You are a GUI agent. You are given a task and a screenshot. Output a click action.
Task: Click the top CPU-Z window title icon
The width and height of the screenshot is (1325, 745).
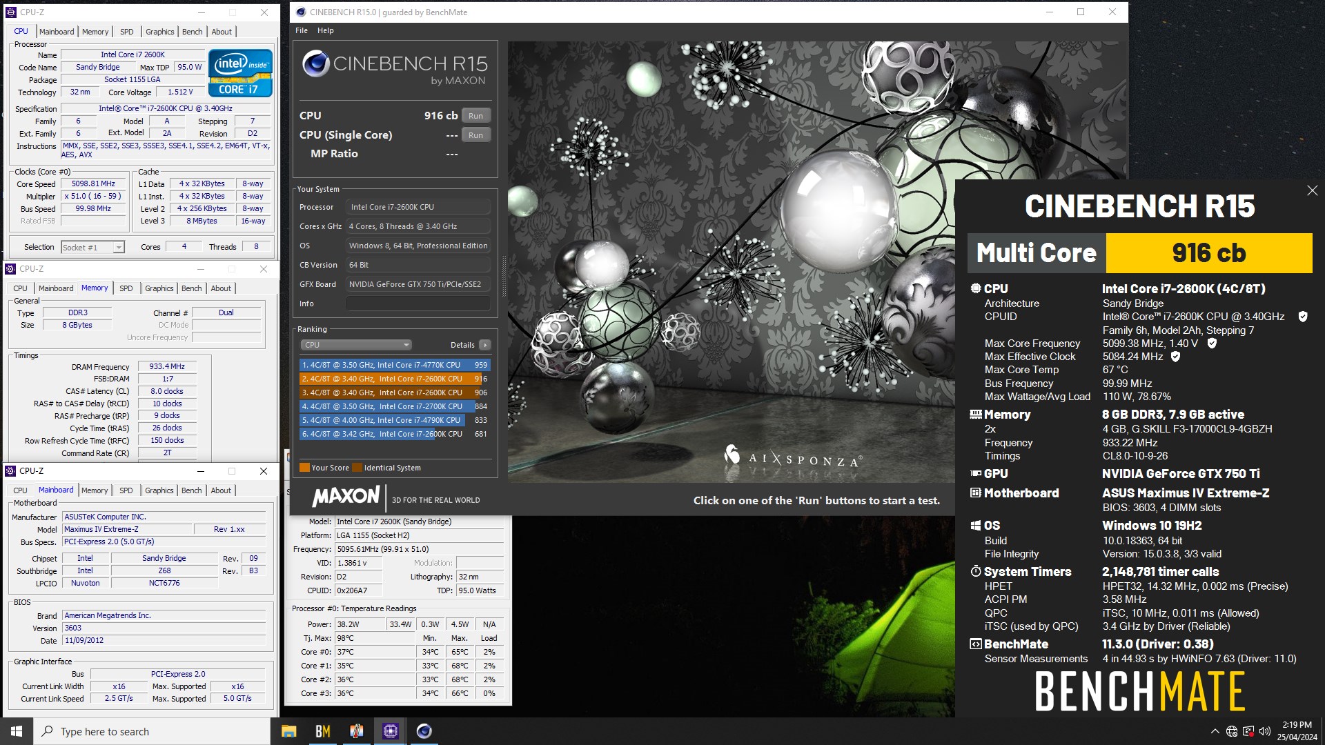coord(12,12)
